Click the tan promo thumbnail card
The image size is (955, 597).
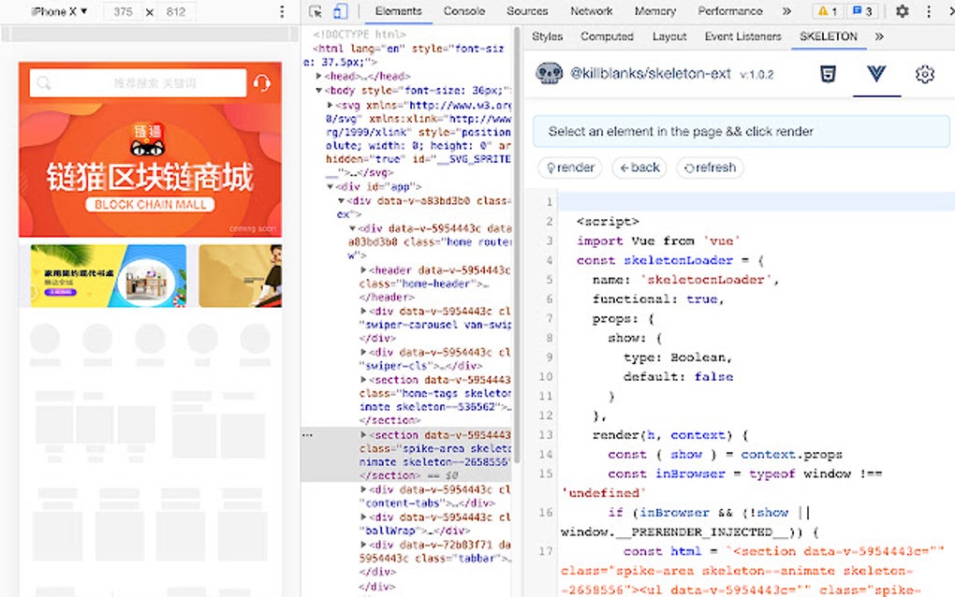click(240, 276)
